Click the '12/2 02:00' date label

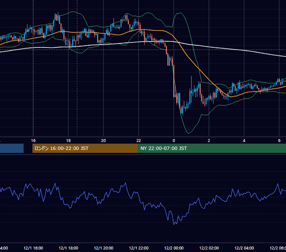pyautogui.click(x=209, y=248)
